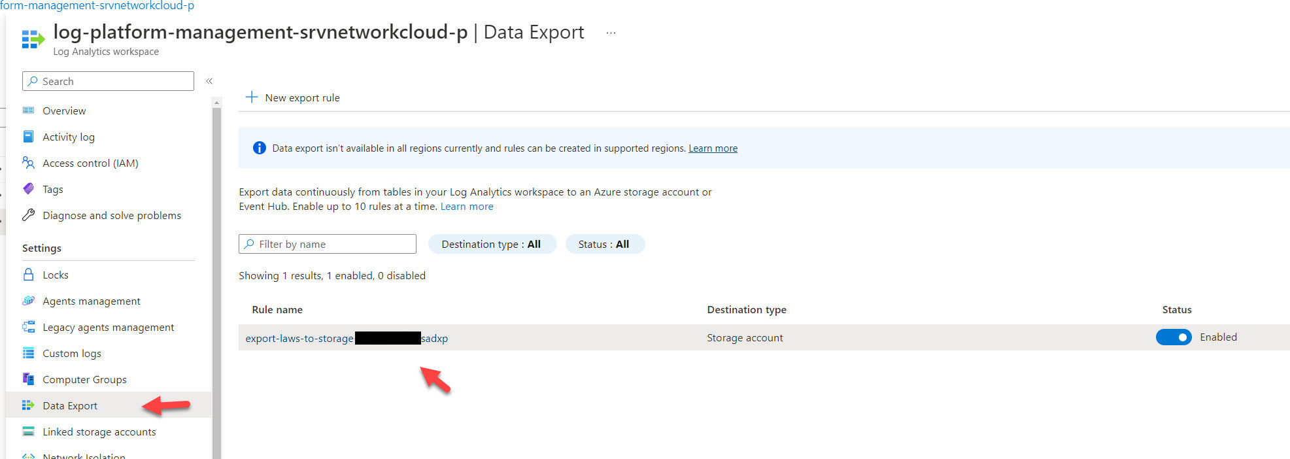
Task: Click into the sidebar Search field
Action: tap(108, 81)
